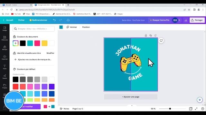Click Ajoutez vos couleurs de marque
This screenshot has height=115, width=206.
(33, 59)
